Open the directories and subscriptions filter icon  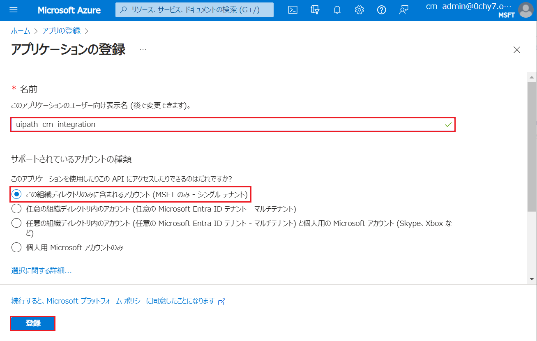pos(315,10)
